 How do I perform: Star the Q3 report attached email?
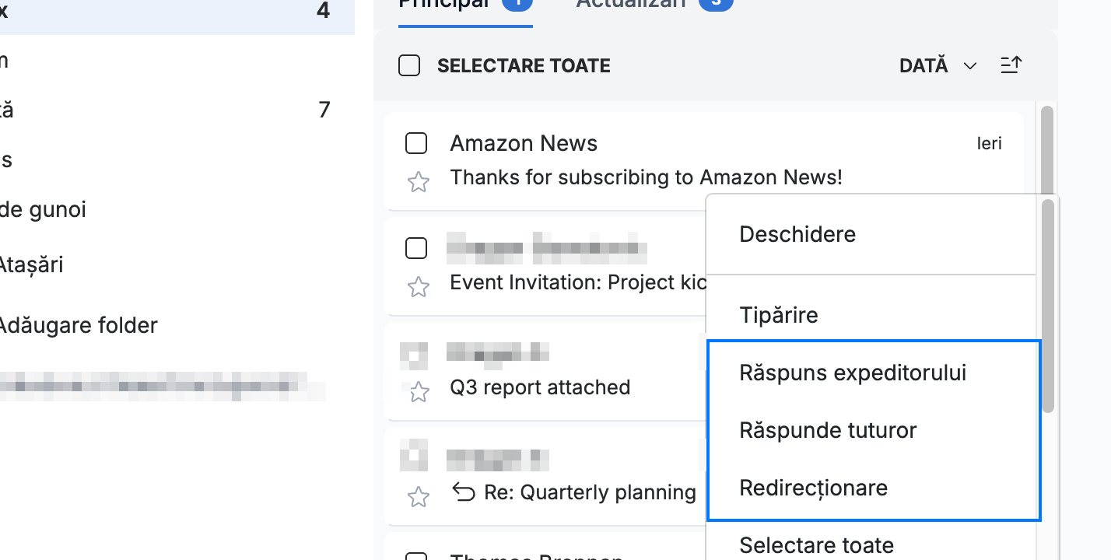coord(419,392)
